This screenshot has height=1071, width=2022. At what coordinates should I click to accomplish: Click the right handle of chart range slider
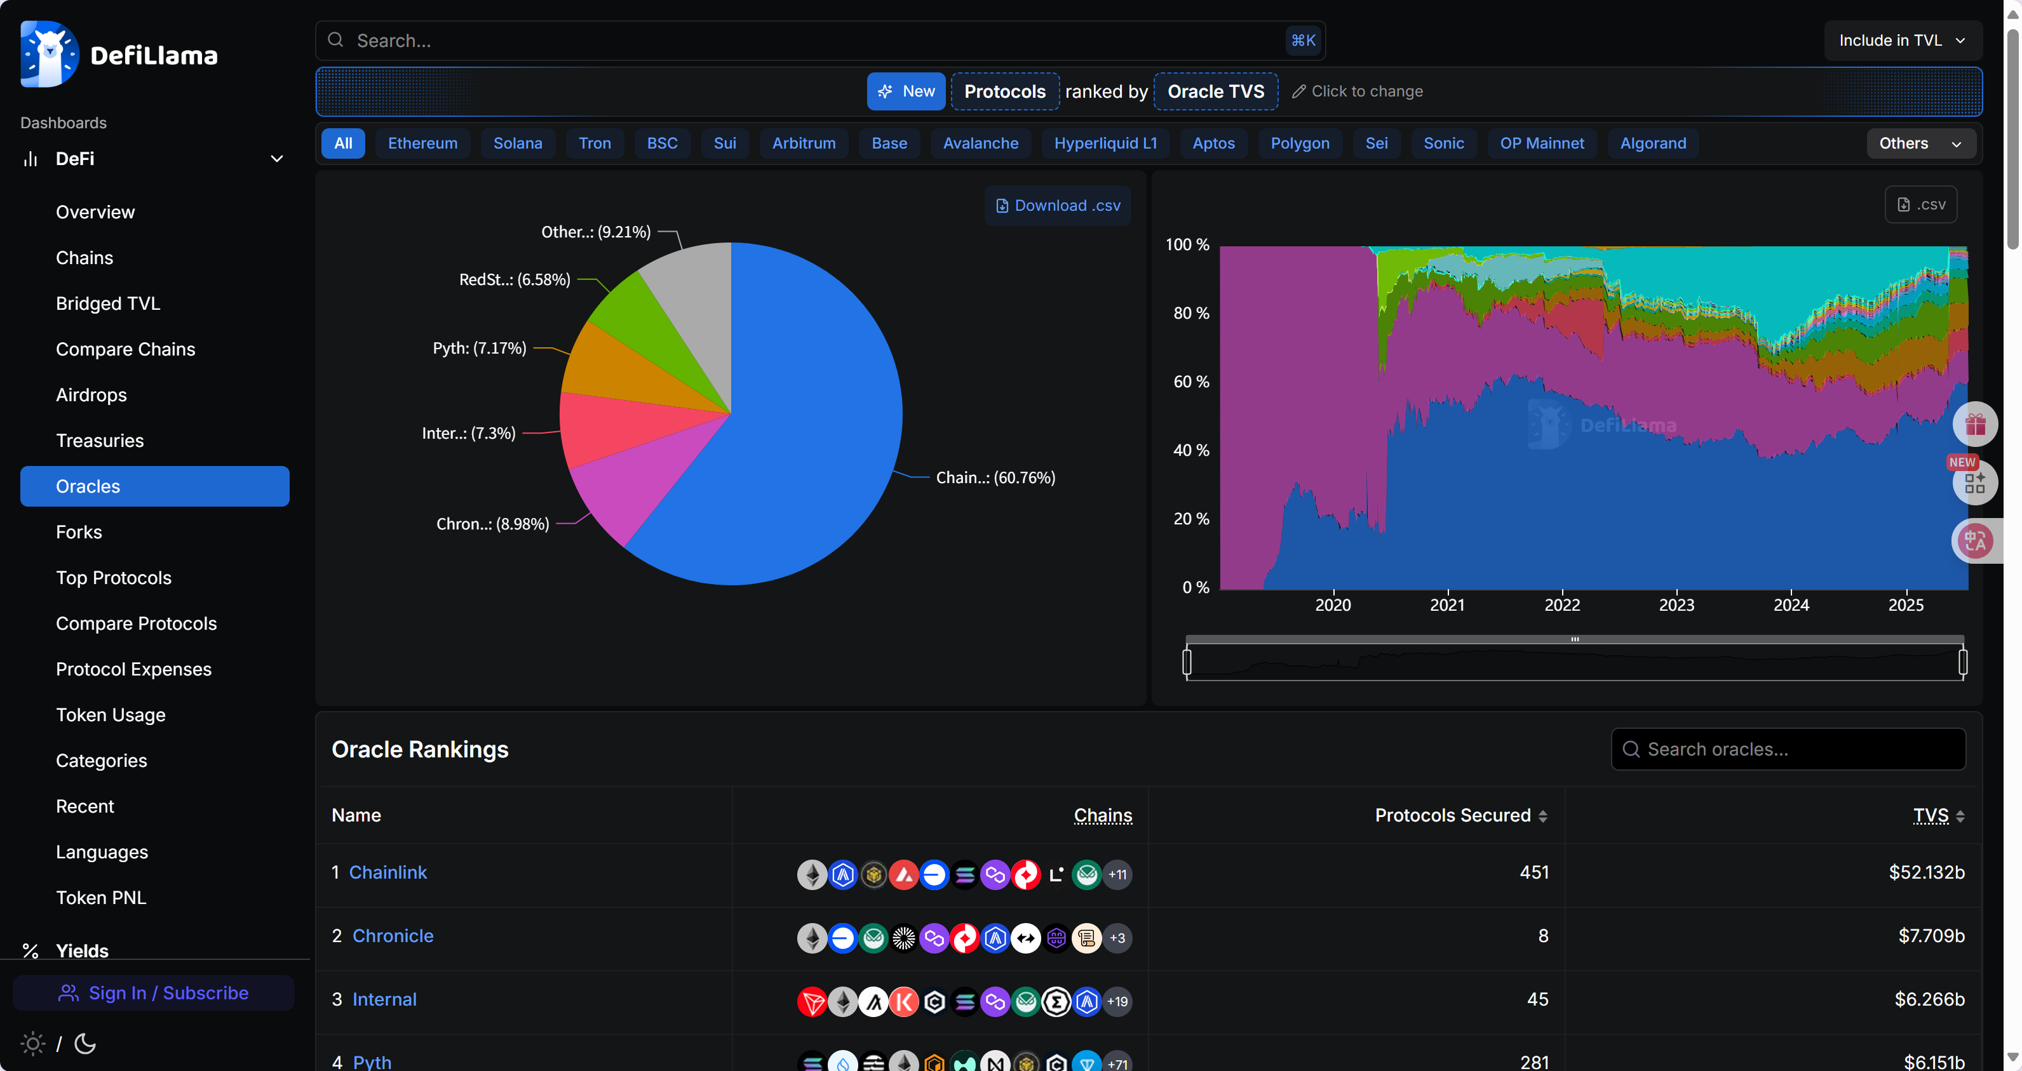pyautogui.click(x=1962, y=662)
